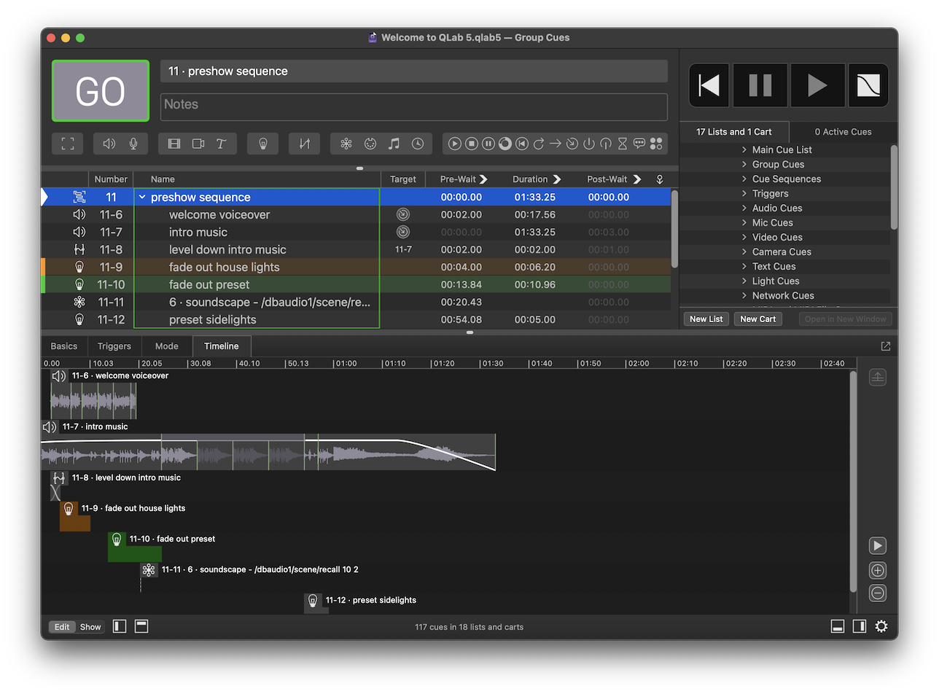The height and width of the screenshot is (694, 939).
Task: Open the 17 Lists and 1 Cart tab
Action: click(734, 132)
